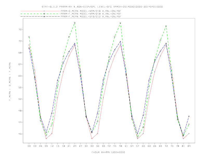The height and width of the screenshot is (159, 206).
Task: Click the x-axis tick label 60
Action: pyautogui.click(x=143, y=146)
